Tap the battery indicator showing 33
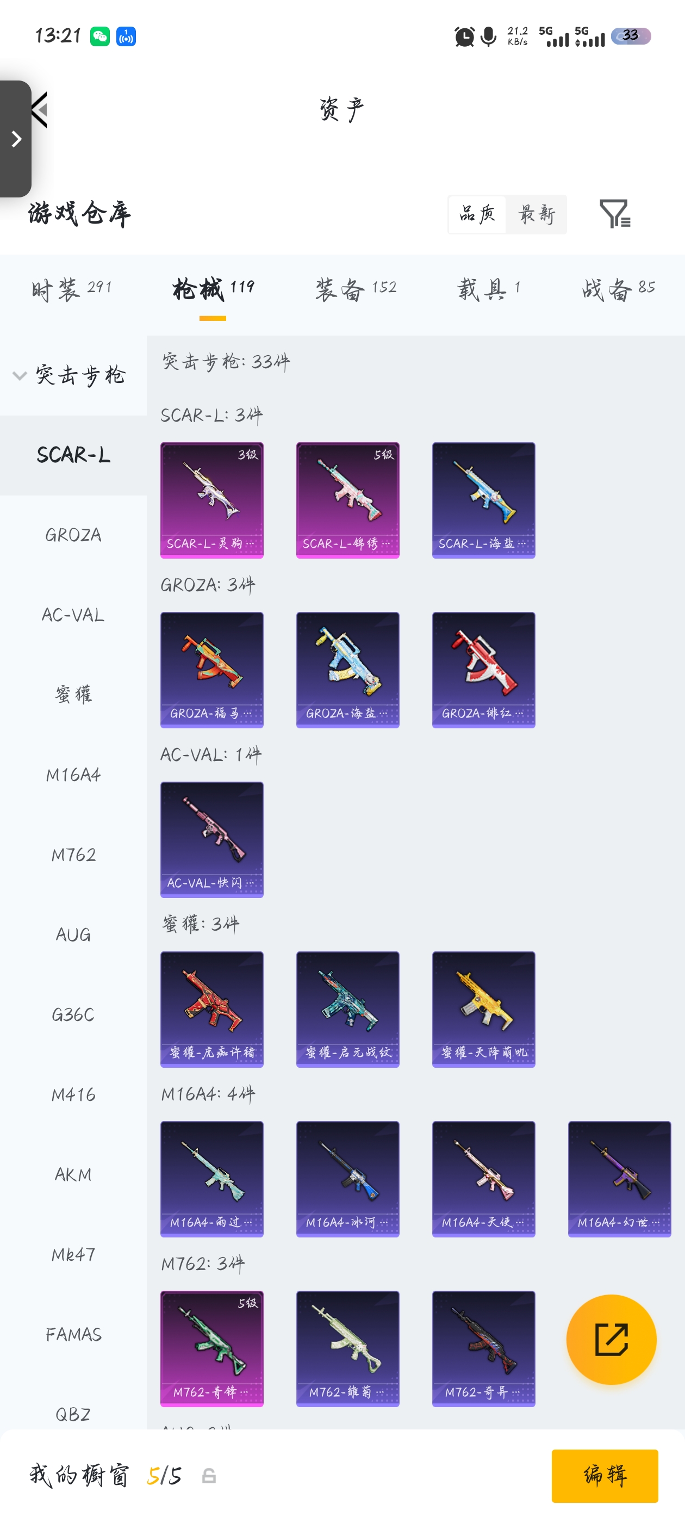 coord(631,36)
